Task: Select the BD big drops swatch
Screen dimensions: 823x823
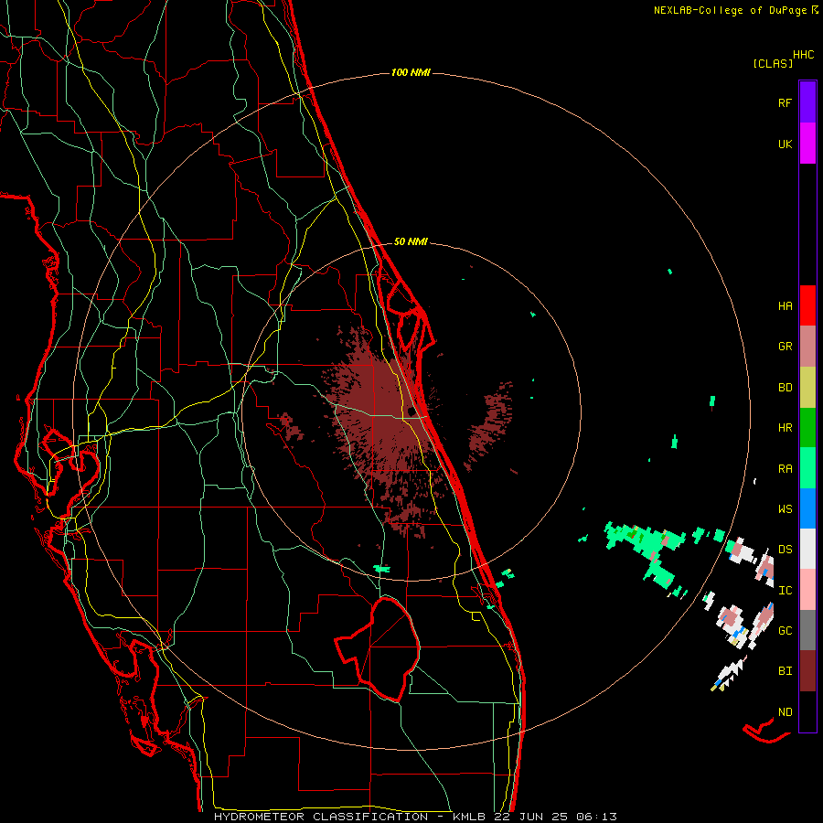Action: coord(807,387)
